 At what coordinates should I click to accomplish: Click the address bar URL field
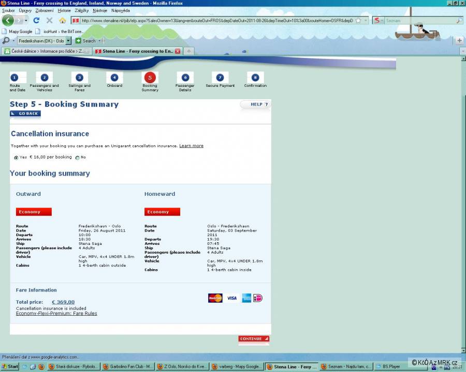pos(216,21)
